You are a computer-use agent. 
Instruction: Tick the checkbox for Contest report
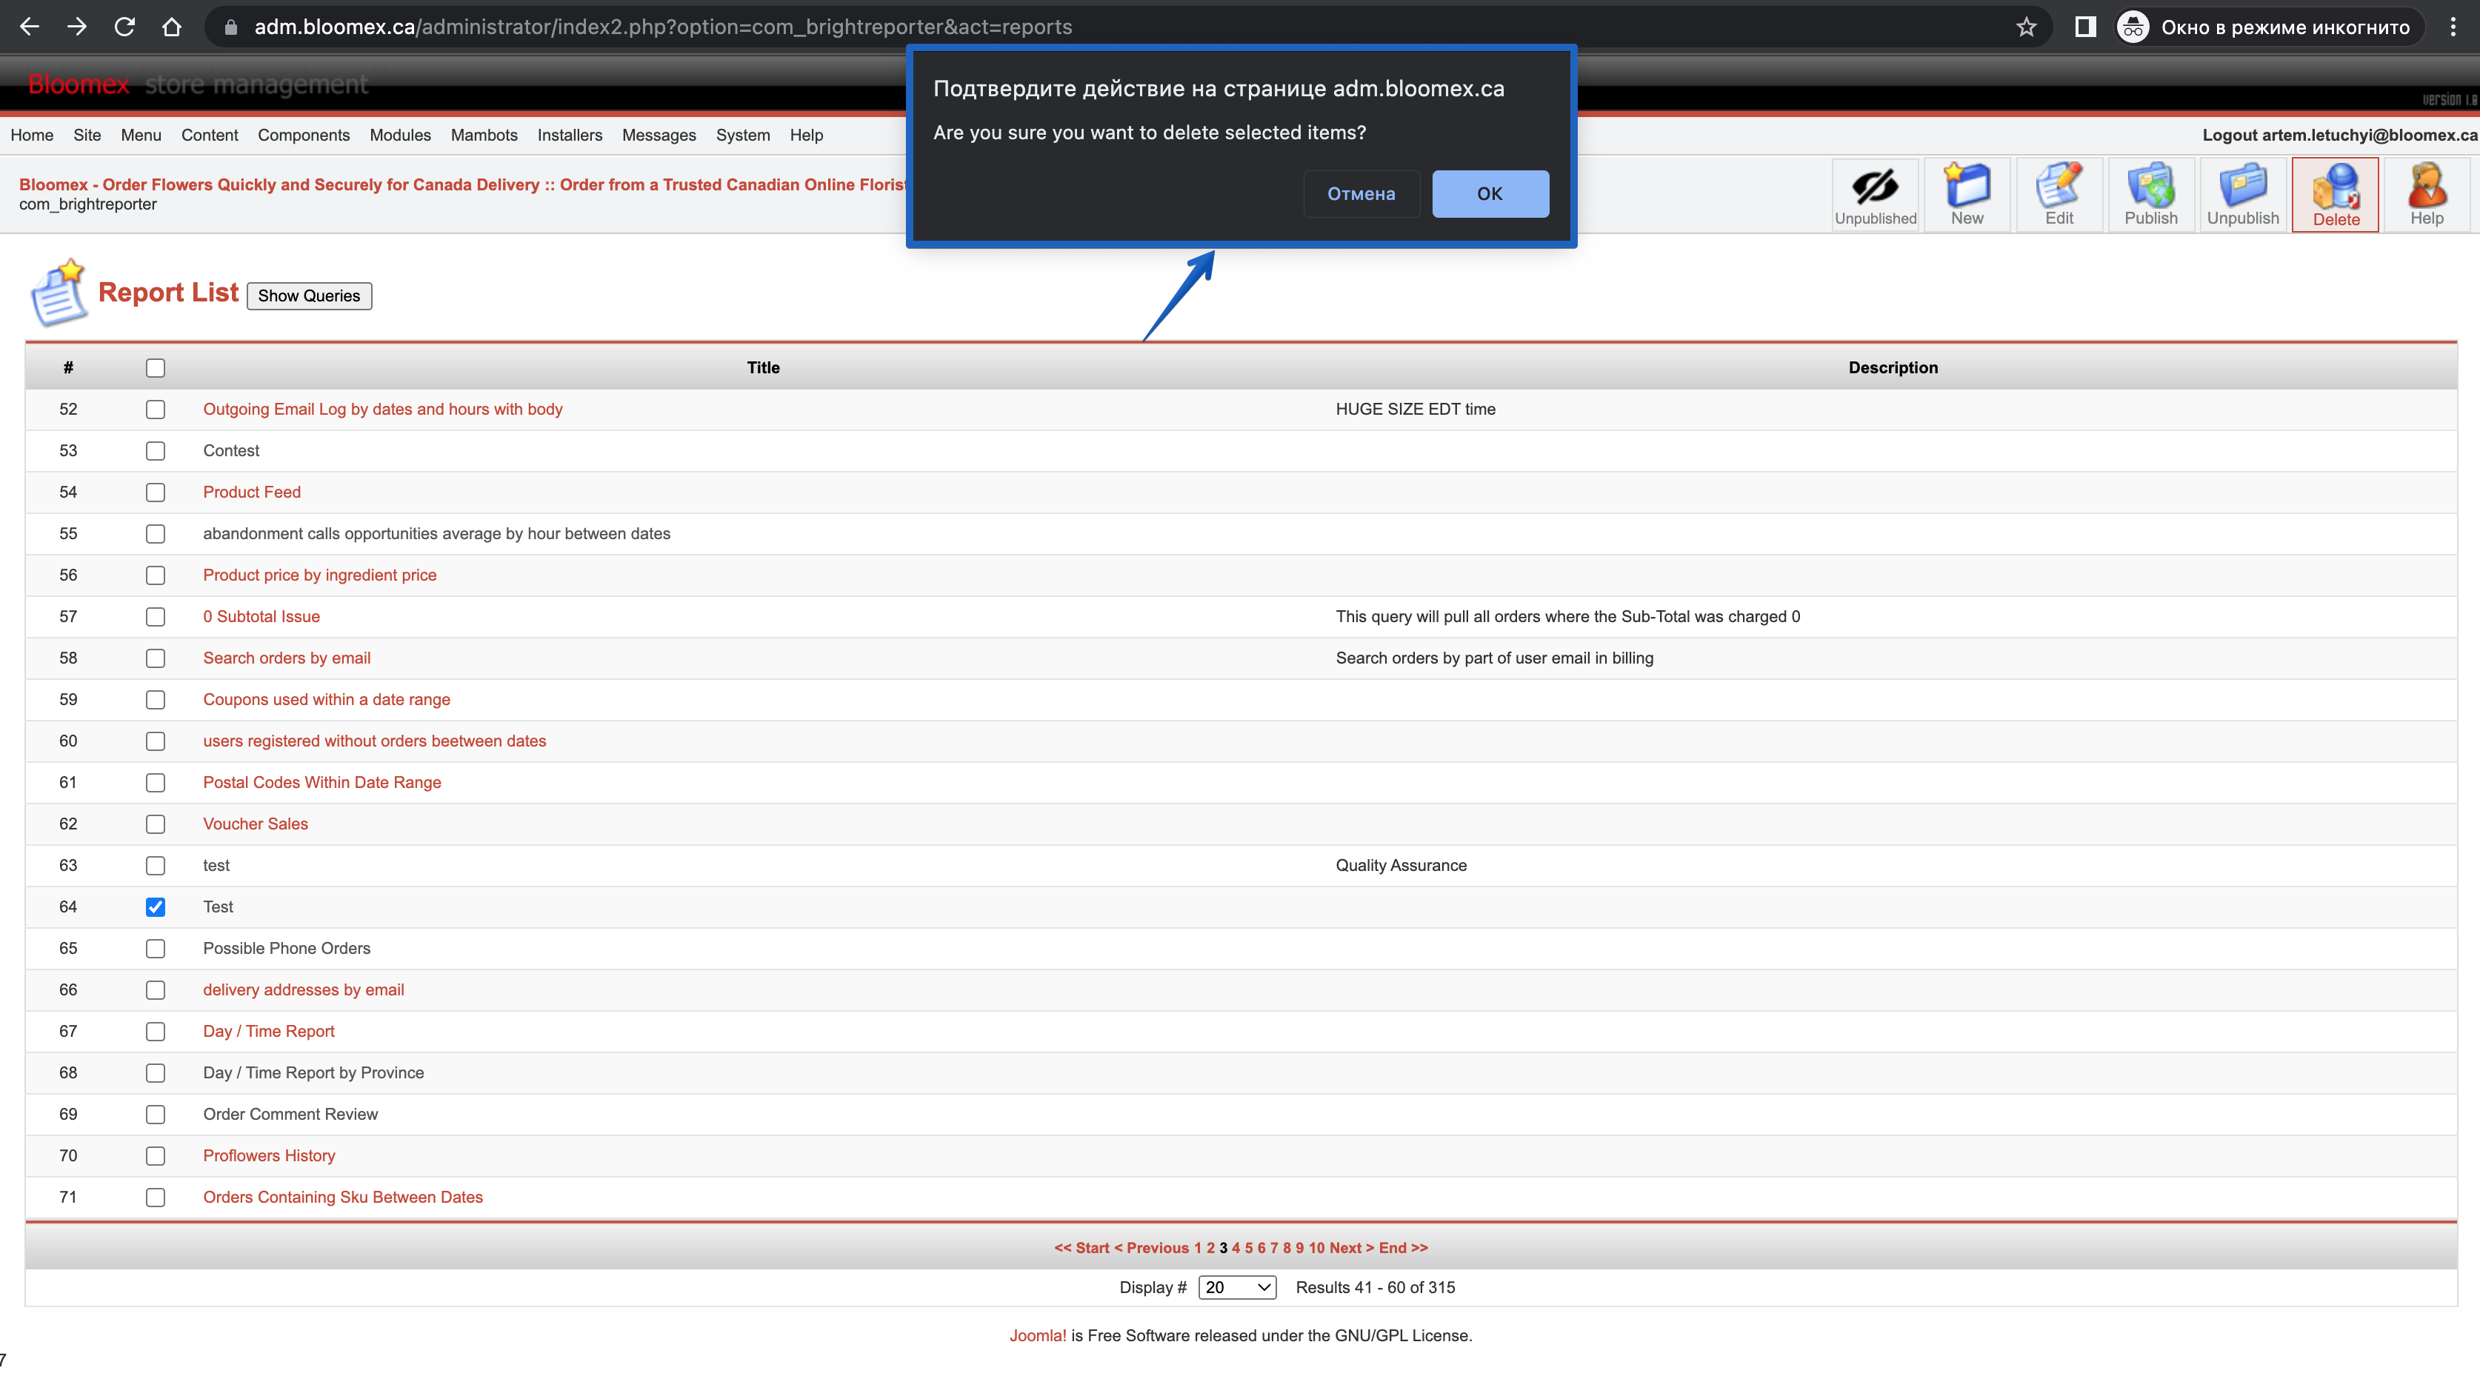click(x=155, y=450)
